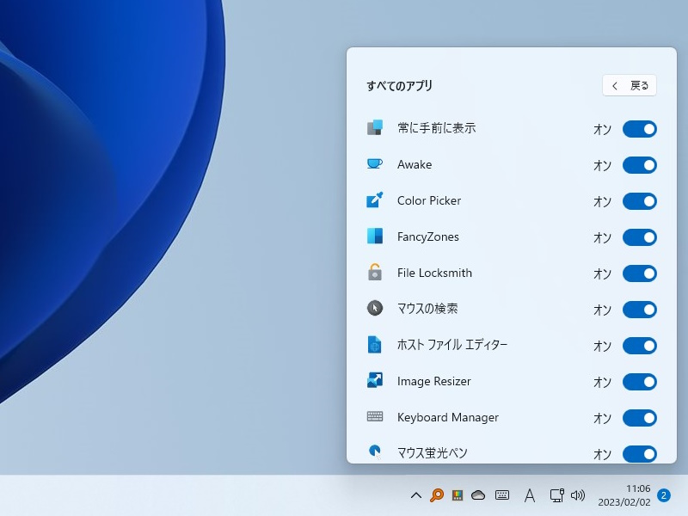This screenshot has width=688, height=516.
Task: Click the Awake coffee cup icon
Action: (x=375, y=164)
